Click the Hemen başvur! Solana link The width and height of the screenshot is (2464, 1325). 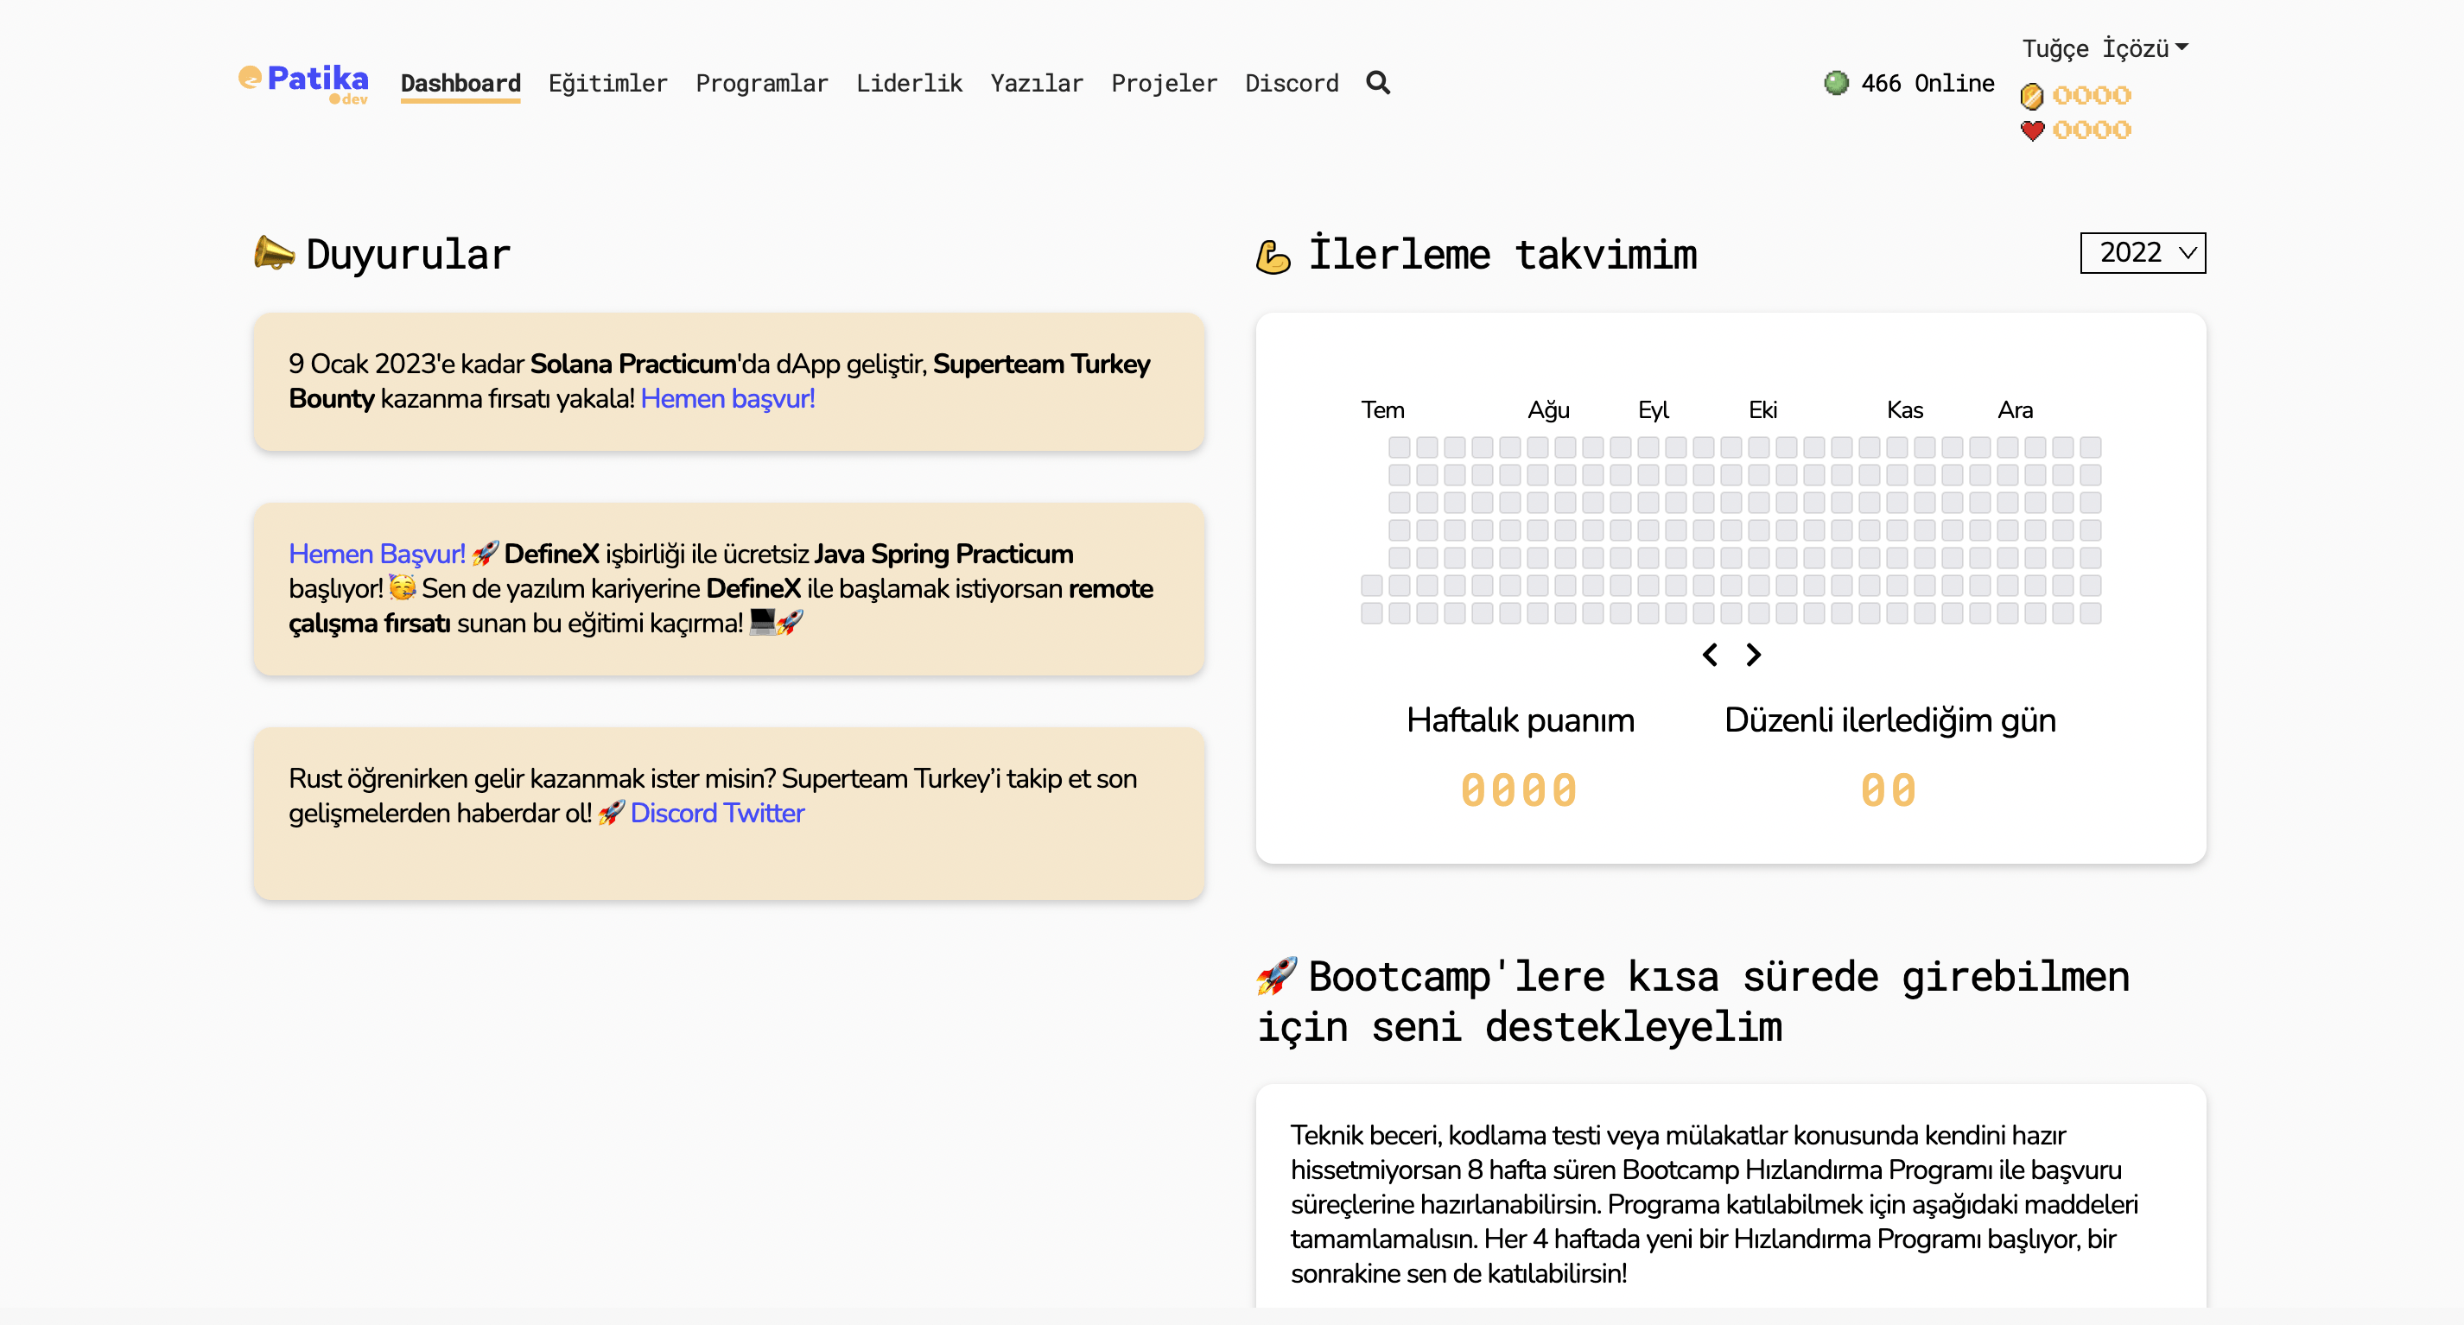click(727, 399)
